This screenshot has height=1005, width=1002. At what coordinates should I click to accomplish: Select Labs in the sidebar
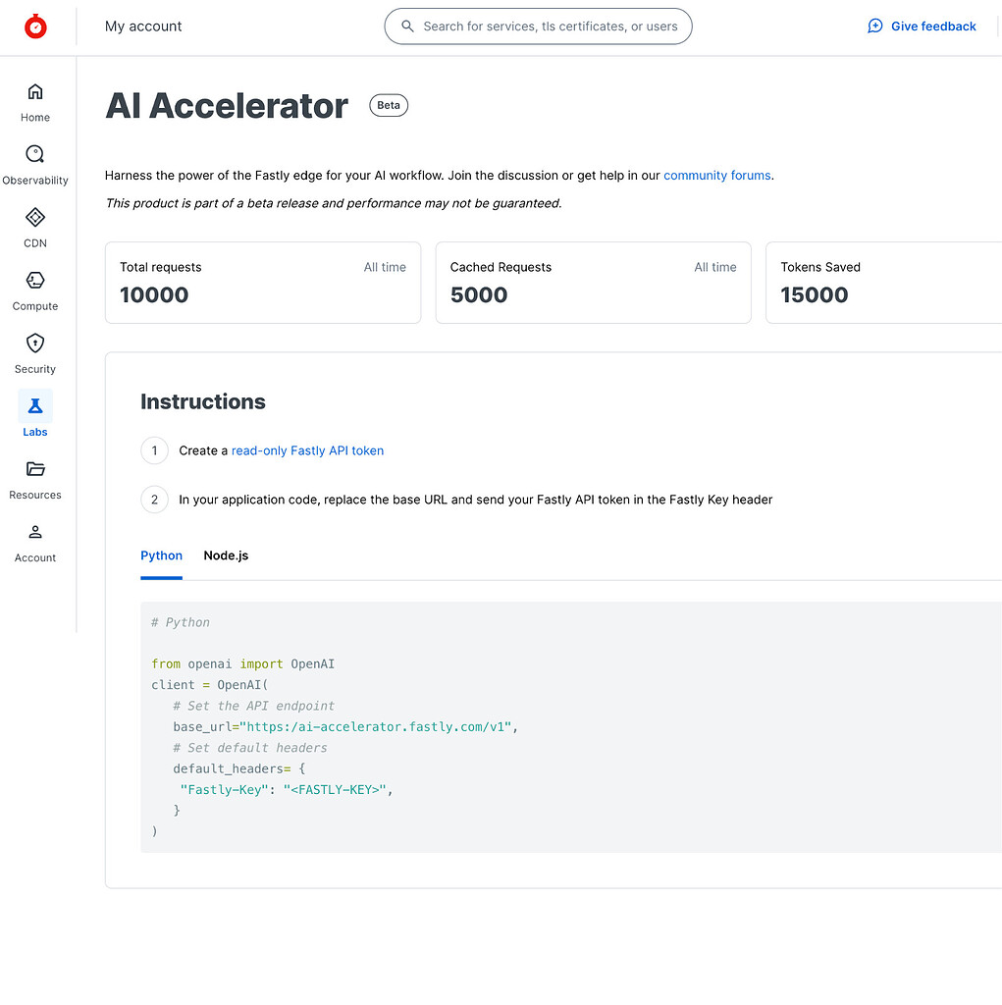point(34,412)
